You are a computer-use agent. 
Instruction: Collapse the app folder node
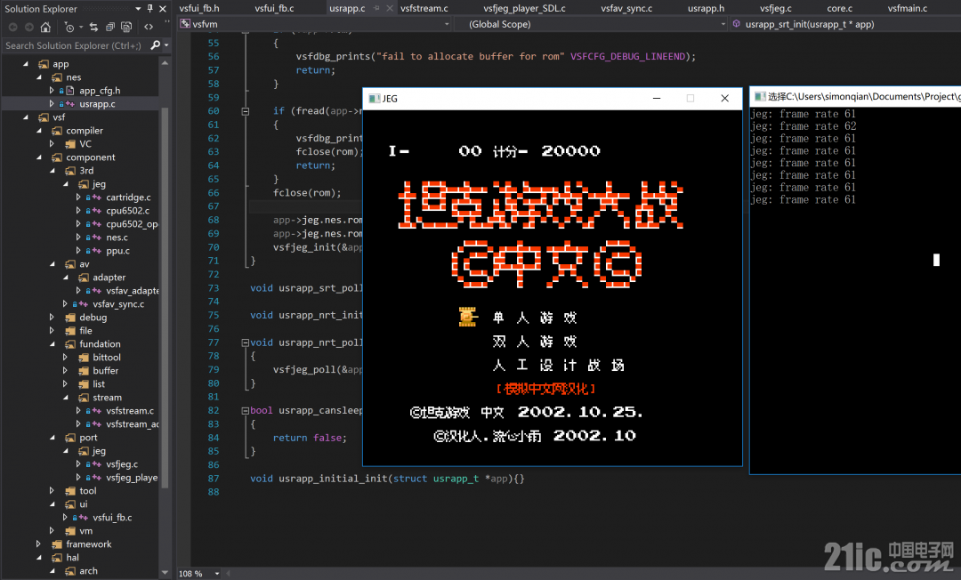tap(26, 64)
